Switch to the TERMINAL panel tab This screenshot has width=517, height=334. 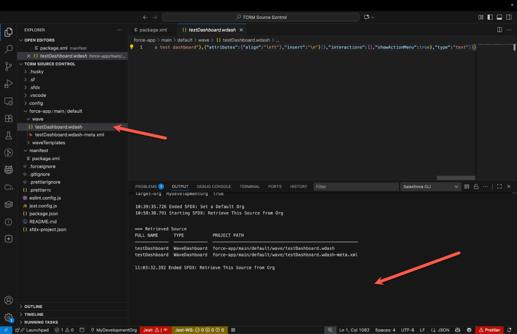point(249,186)
